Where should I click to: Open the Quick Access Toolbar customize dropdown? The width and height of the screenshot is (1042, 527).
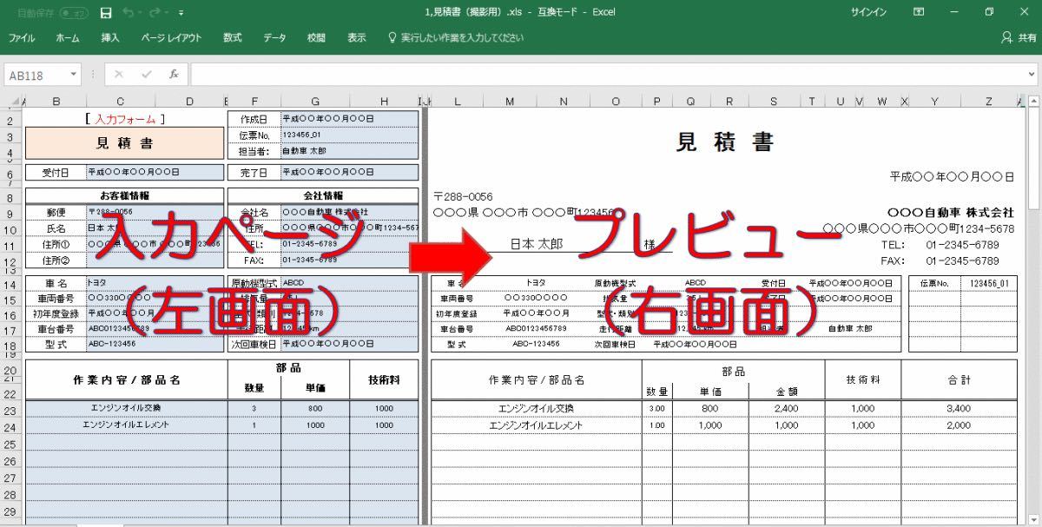181,12
